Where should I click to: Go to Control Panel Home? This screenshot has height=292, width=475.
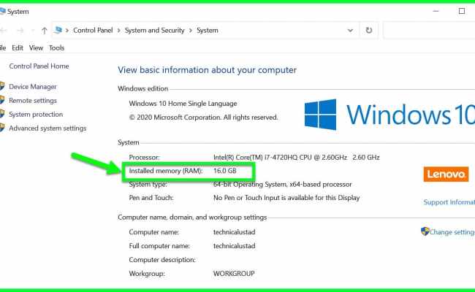[39, 66]
